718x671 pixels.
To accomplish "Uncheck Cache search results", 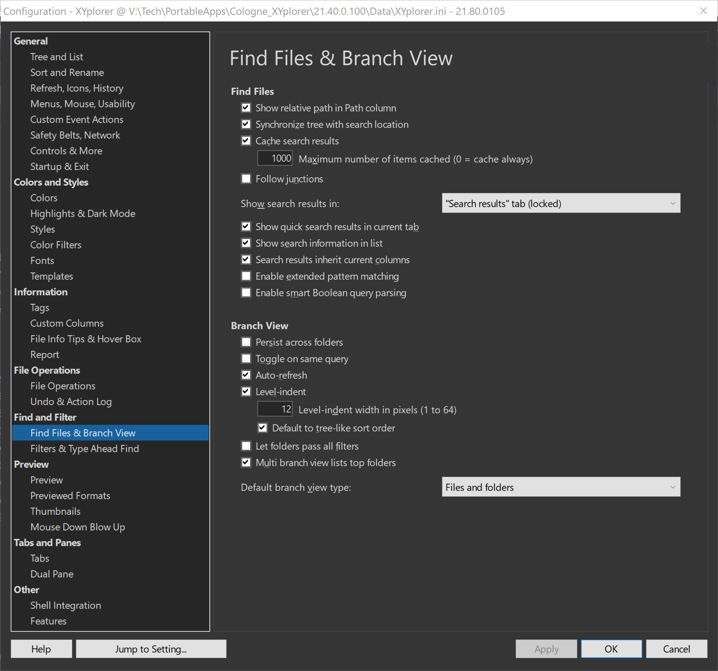I will [246, 141].
